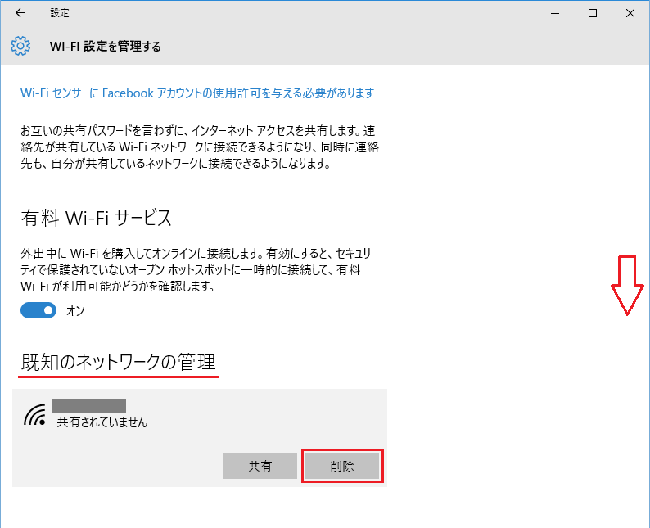Click the 設定 window title text
Screen dimensions: 650x528
click(60, 13)
